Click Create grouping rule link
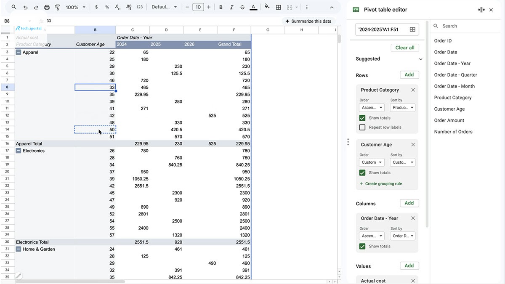Image resolution: width=505 pixels, height=284 pixels. tap(380, 184)
